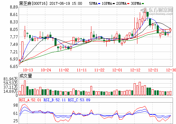
Task: Click volume axis label 14.69万
Action: [x=10, y=91]
